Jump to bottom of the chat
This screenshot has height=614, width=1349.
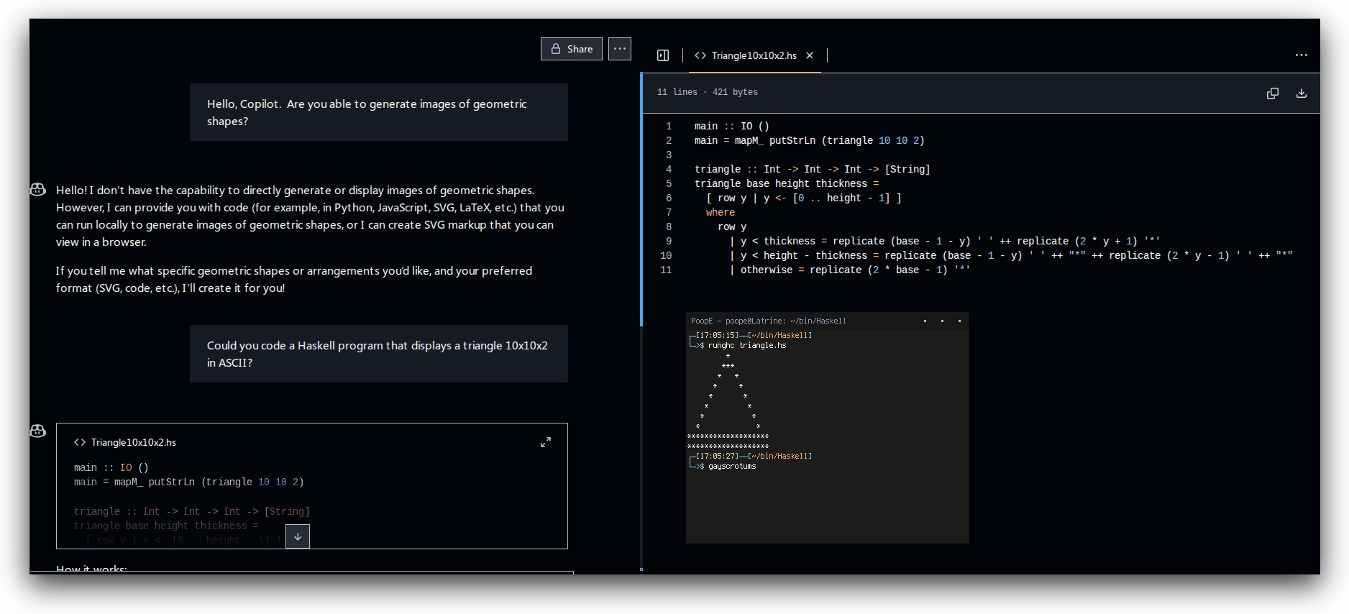pyautogui.click(x=297, y=536)
